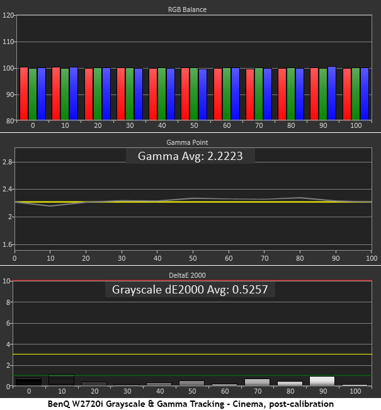Click the red bar at 0 in RGB Balance
The width and height of the screenshot is (381, 410).
pyautogui.click(x=24, y=94)
